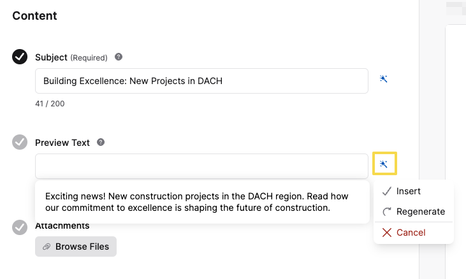
Task: Click the Regenerate circular arrow icon
Action: coord(387,211)
